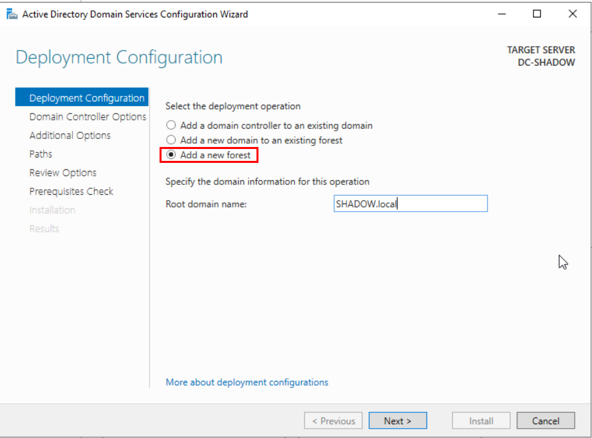Switch to the Additional Options step
This screenshot has width=592, height=438.
pos(70,136)
